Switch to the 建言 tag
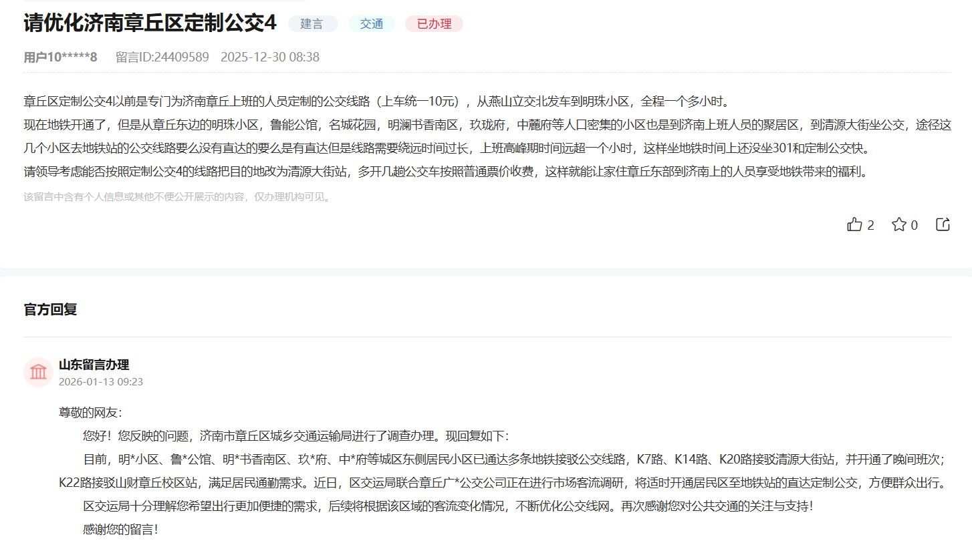The image size is (972, 545). (x=313, y=23)
